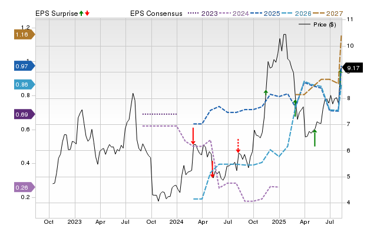Click the green surprise arrow near May 2025
The width and height of the screenshot is (377, 225).
[x=315, y=138]
